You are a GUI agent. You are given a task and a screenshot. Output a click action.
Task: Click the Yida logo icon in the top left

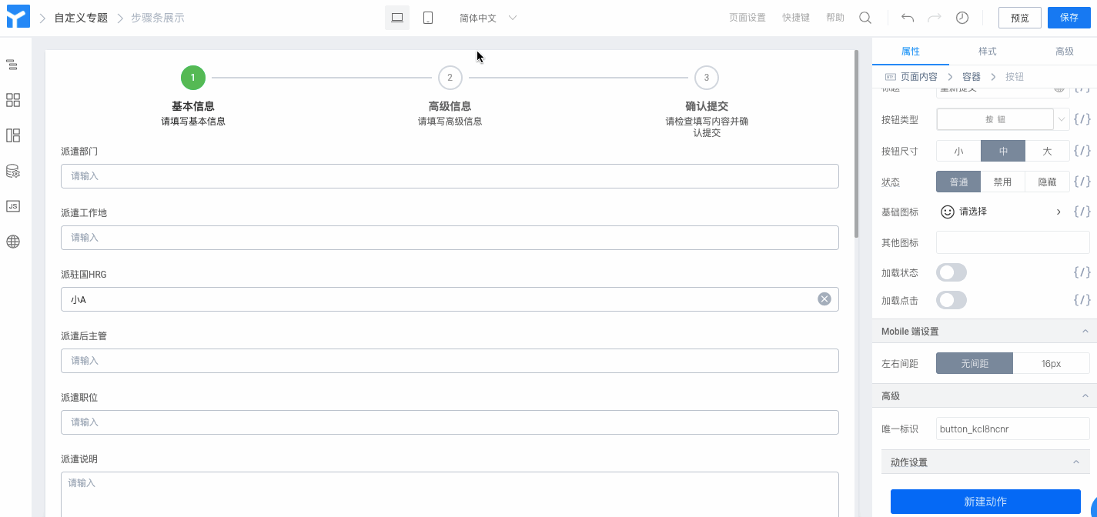click(x=17, y=16)
